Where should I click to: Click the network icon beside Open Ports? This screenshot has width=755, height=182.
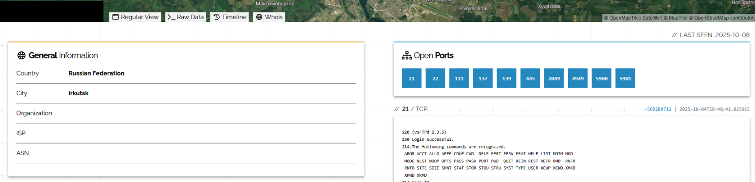tap(407, 55)
